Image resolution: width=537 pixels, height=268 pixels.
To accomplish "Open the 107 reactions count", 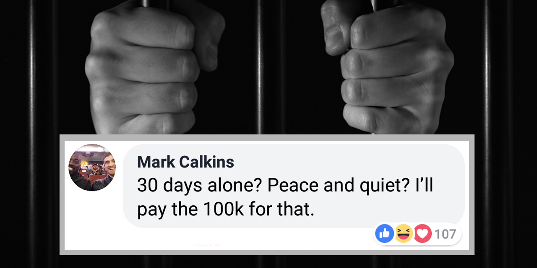I will pos(445,234).
